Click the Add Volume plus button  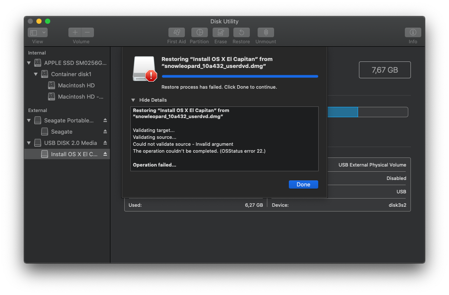coord(75,32)
